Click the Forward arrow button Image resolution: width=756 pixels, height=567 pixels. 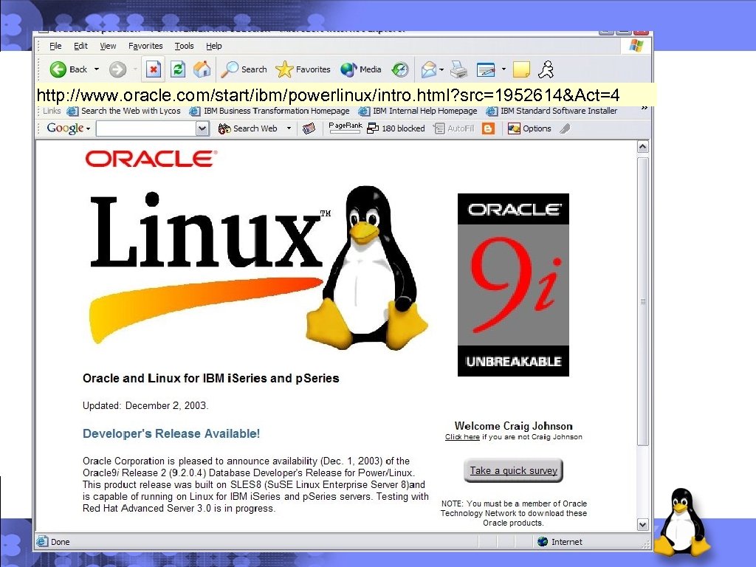(x=117, y=69)
